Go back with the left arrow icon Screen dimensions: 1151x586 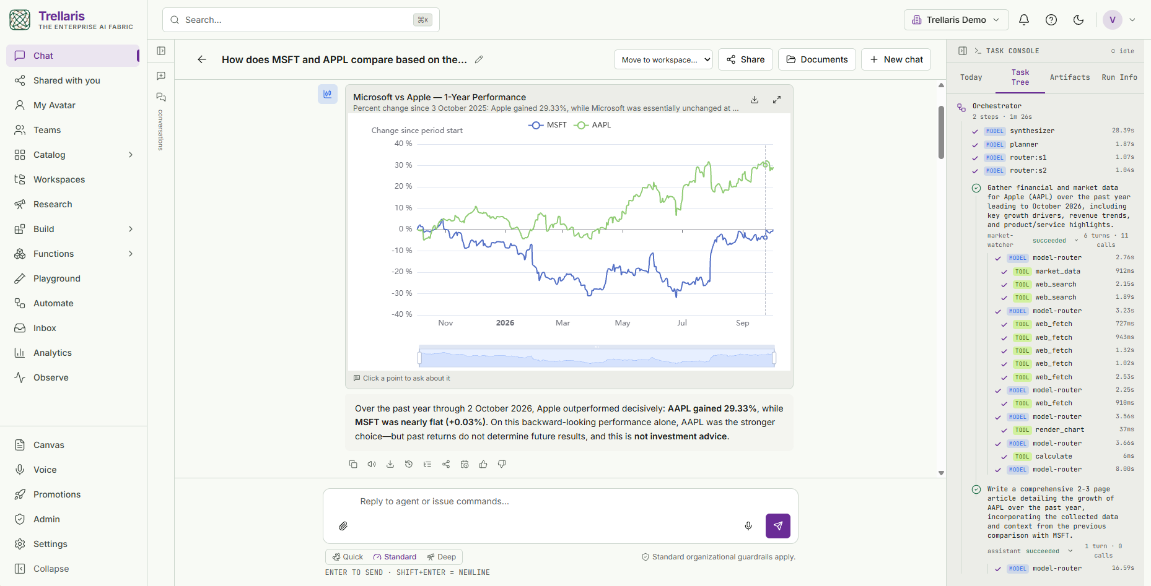pyautogui.click(x=202, y=59)
